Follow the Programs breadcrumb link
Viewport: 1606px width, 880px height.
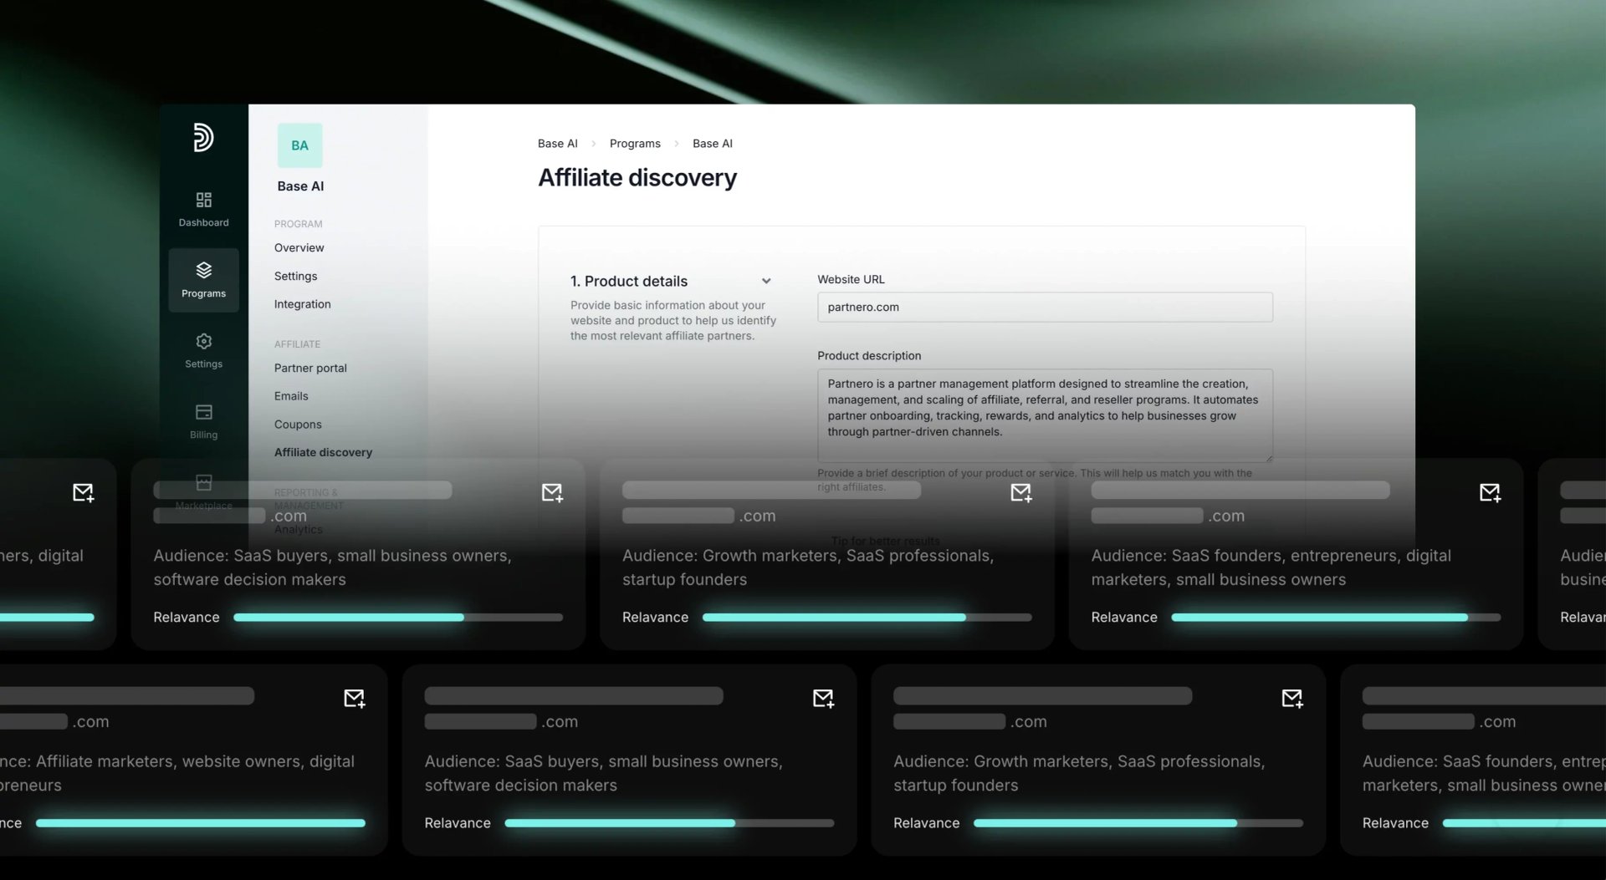tap(635, 144)
